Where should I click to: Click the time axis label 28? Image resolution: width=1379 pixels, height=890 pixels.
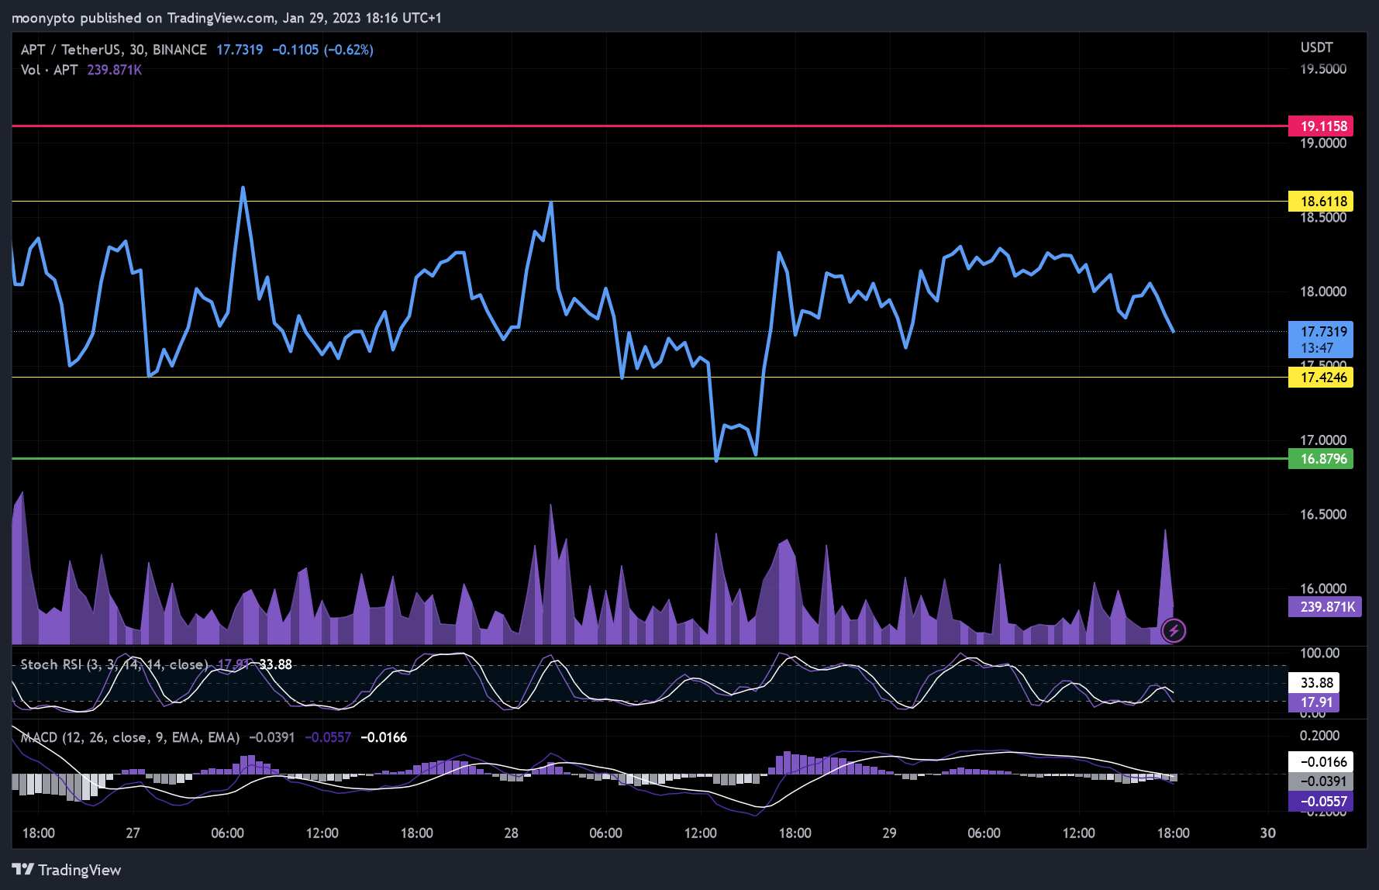[x=511, y=833]
